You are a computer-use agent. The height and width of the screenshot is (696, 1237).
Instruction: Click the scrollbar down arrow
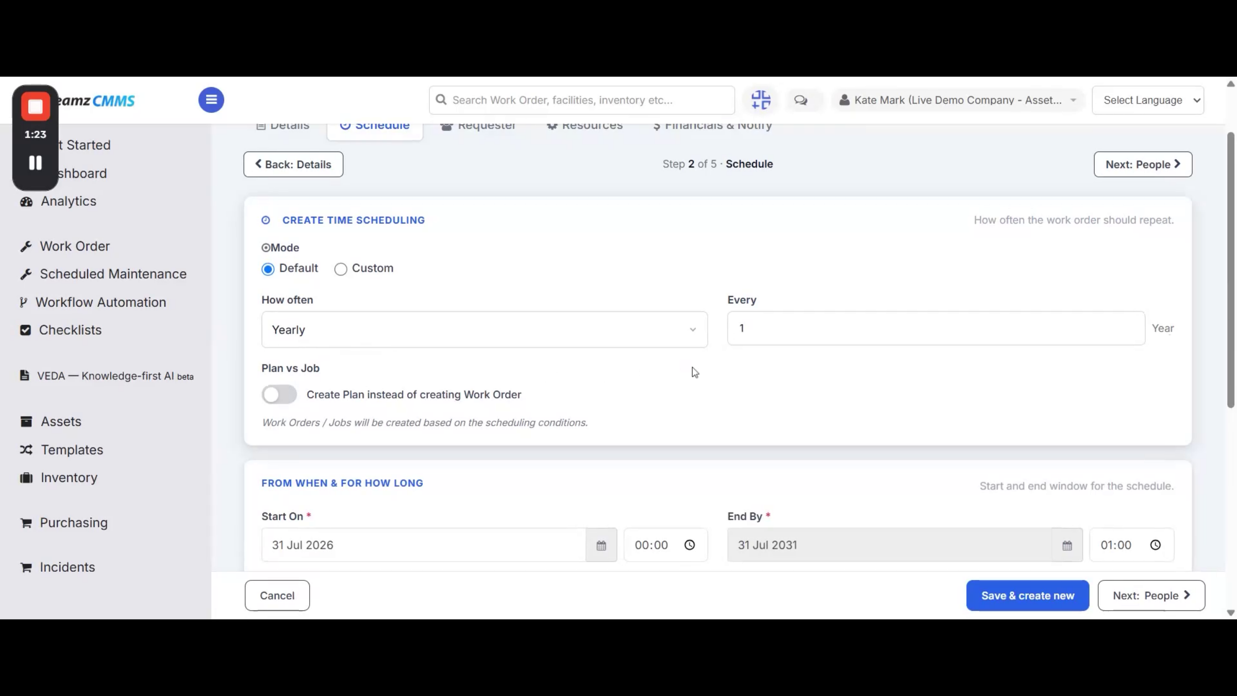pyautogui.click(x=1231, y=613)
